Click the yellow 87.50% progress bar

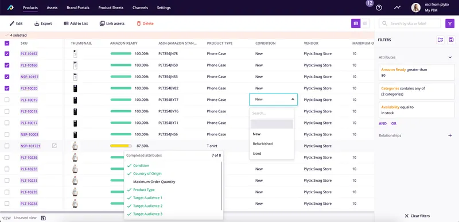click(x=121, y=146)
